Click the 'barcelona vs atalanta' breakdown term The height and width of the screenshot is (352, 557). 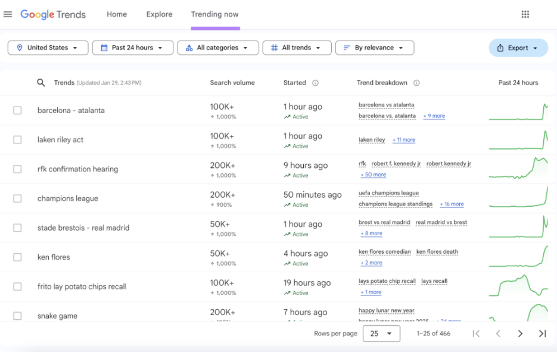coord(387,105)
